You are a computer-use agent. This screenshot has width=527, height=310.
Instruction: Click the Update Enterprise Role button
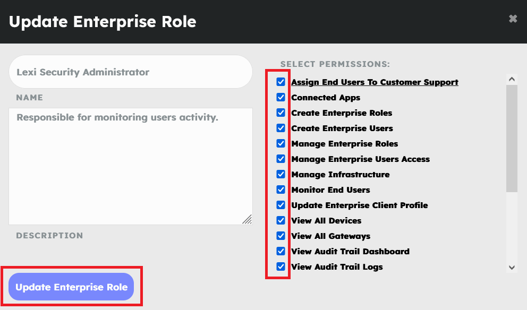click(x=72, y=287)
